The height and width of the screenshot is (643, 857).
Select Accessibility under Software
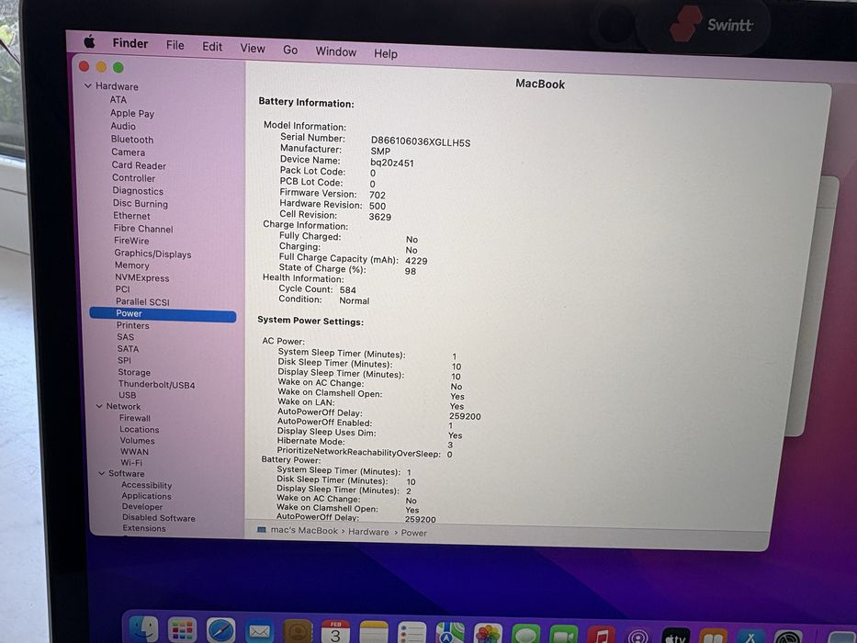coord(146,485)
